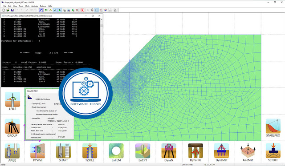The image size is (285, 166).
Task: Open the Tools menu
Action: pos(21,6)
